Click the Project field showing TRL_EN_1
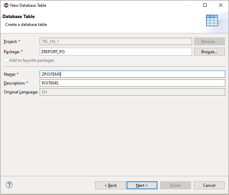229x195 pixels. tap(116, 42)
